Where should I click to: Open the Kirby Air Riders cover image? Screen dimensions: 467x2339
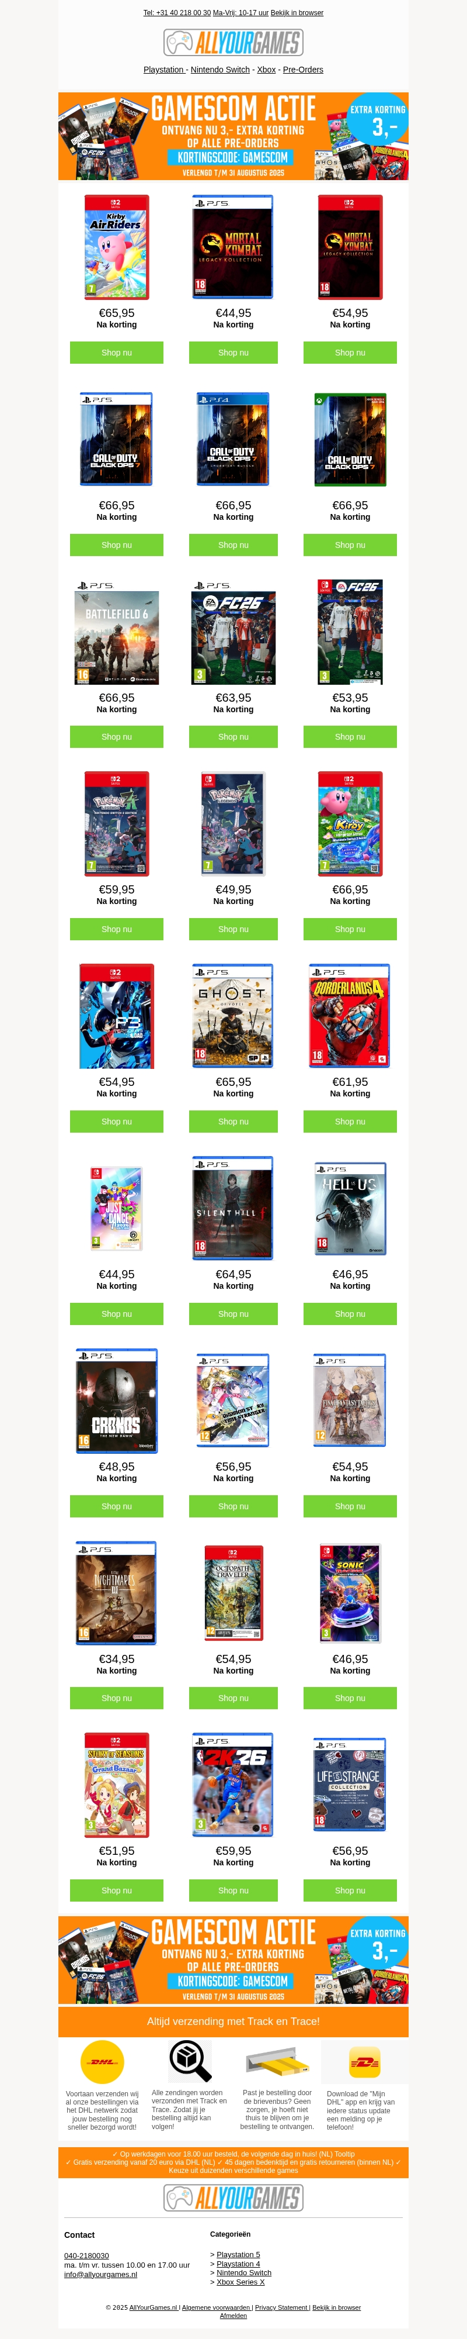pos(116,247)
